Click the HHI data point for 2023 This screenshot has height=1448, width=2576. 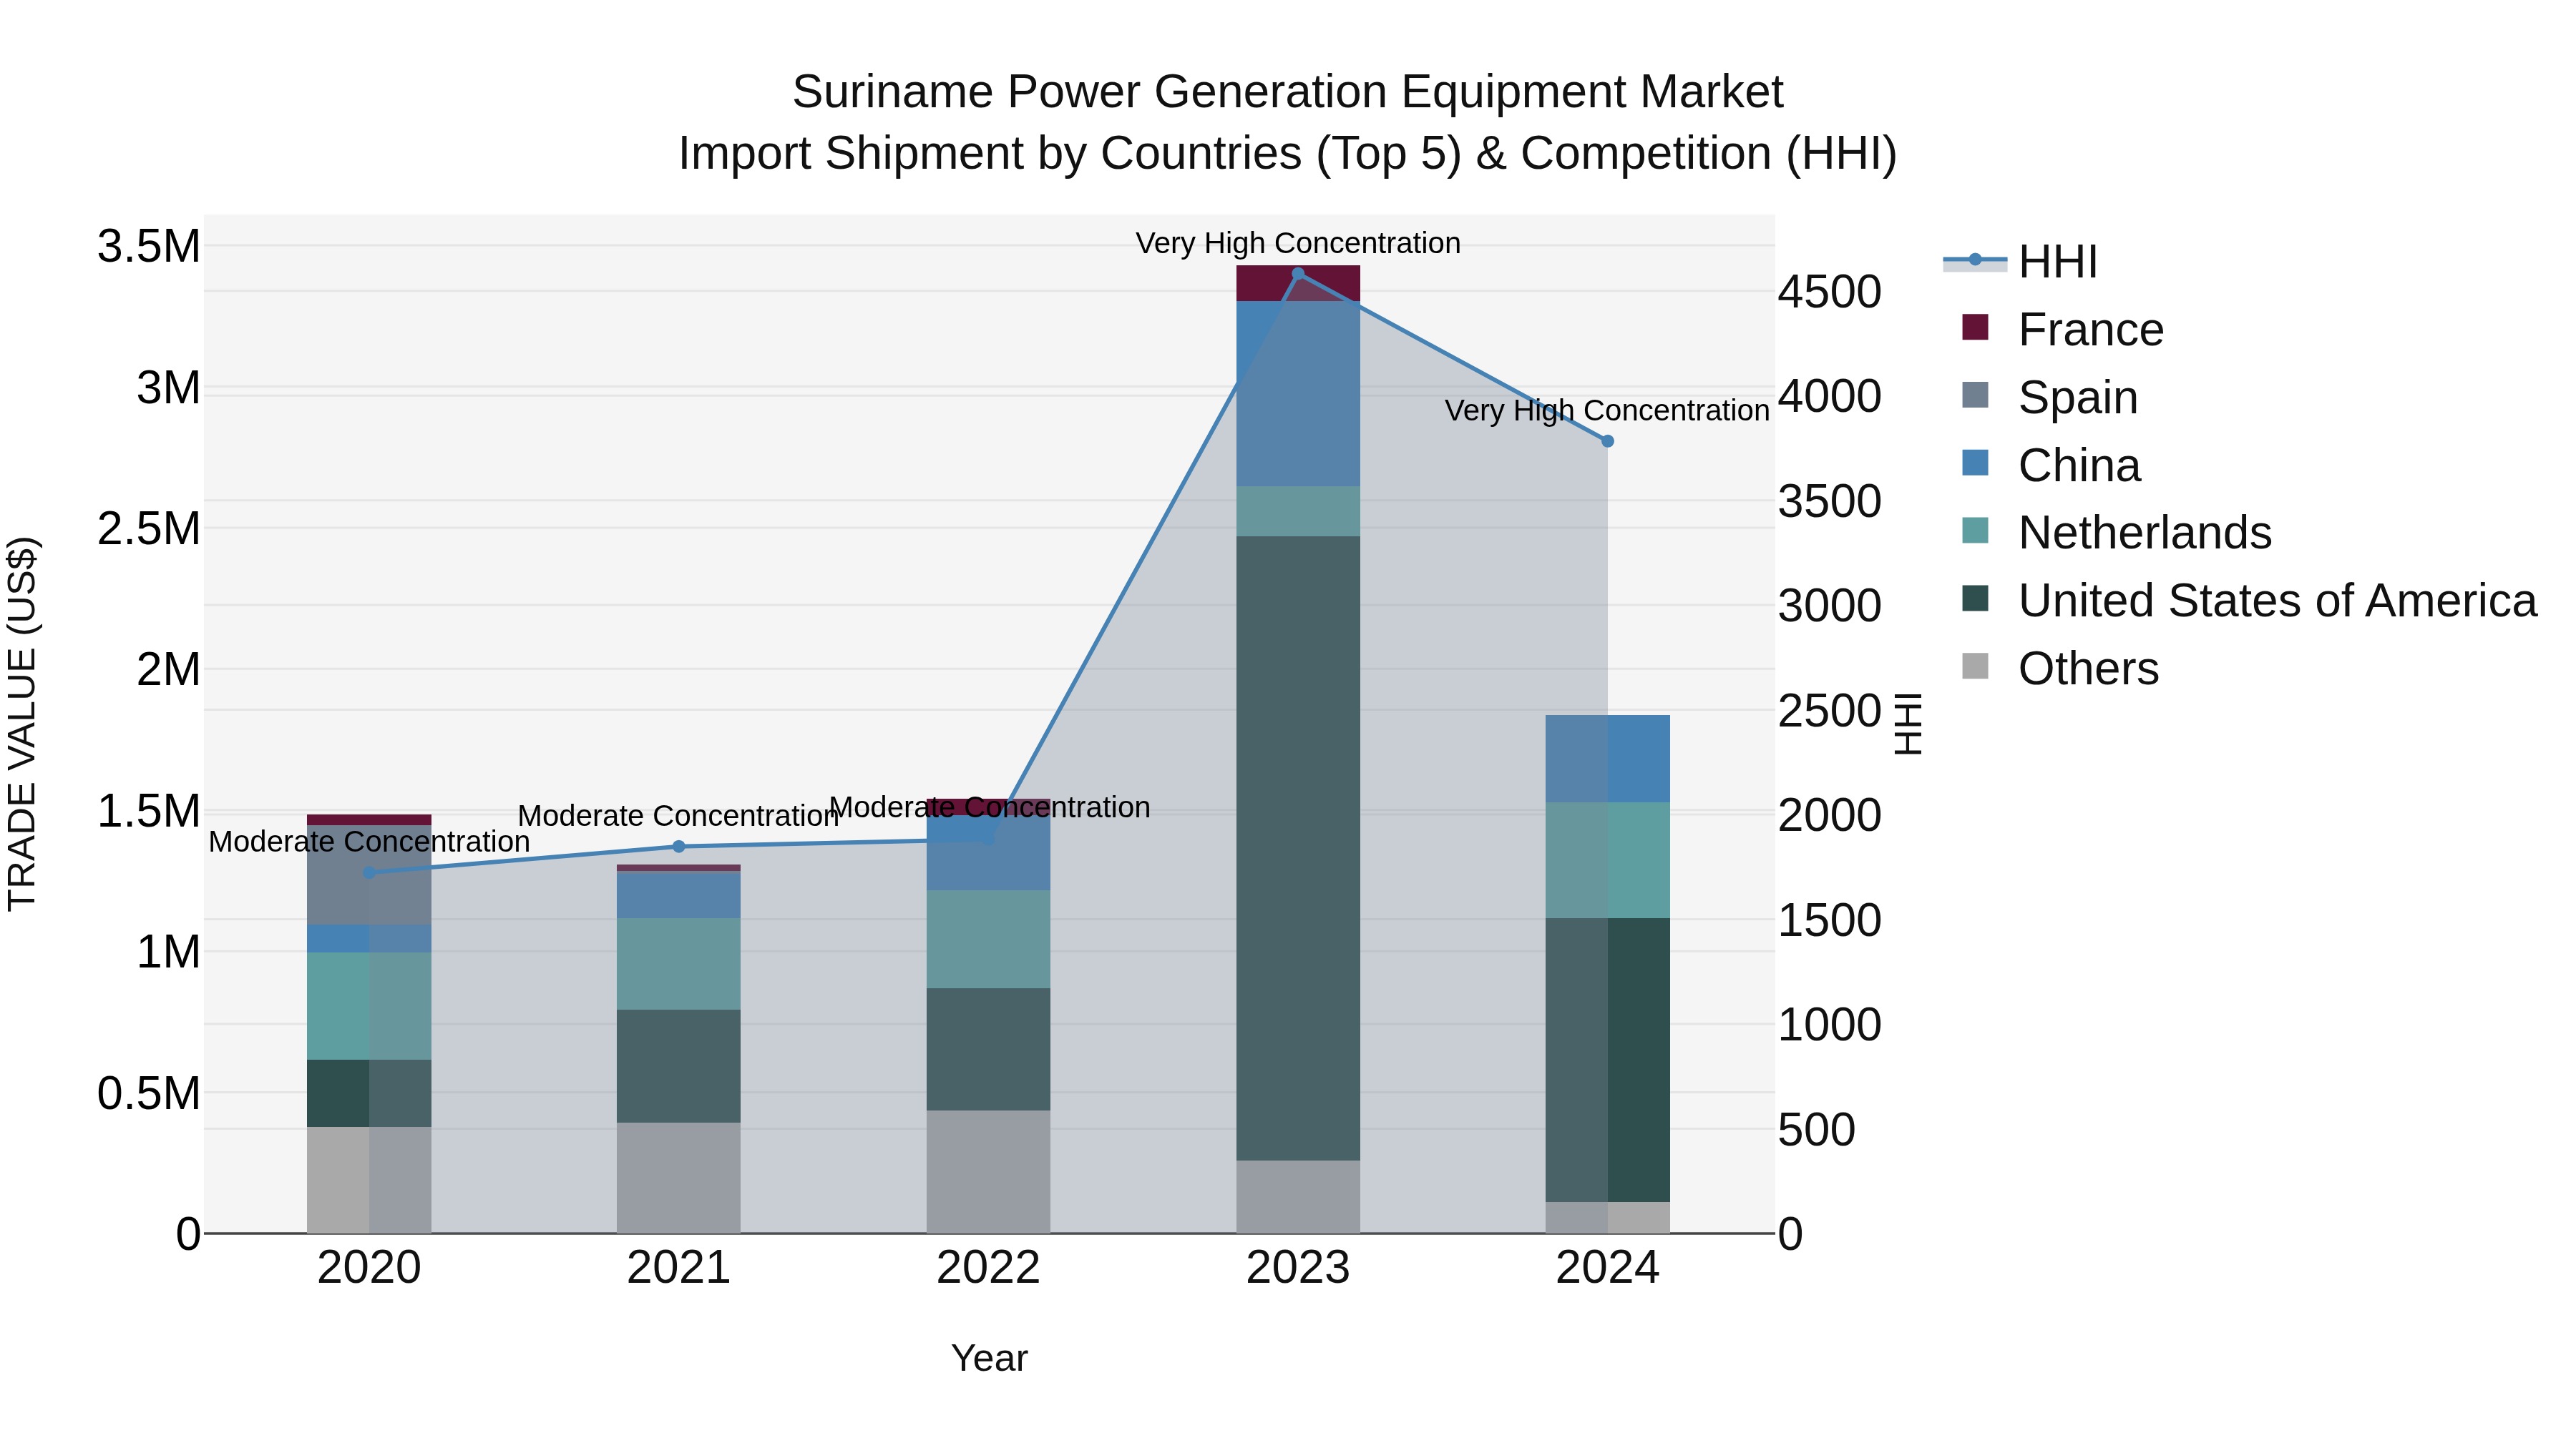[1298, 274]
